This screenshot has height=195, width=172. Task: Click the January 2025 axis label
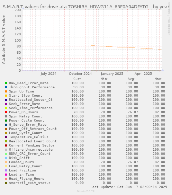(112, 74)
